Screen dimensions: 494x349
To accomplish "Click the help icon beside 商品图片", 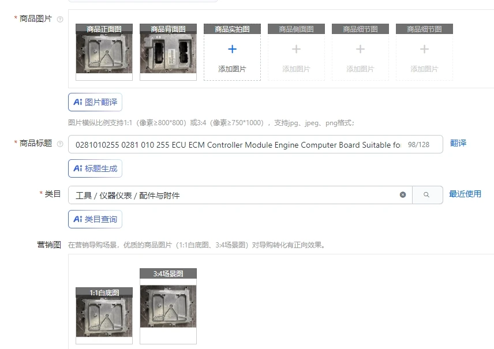I will point(60,19).
